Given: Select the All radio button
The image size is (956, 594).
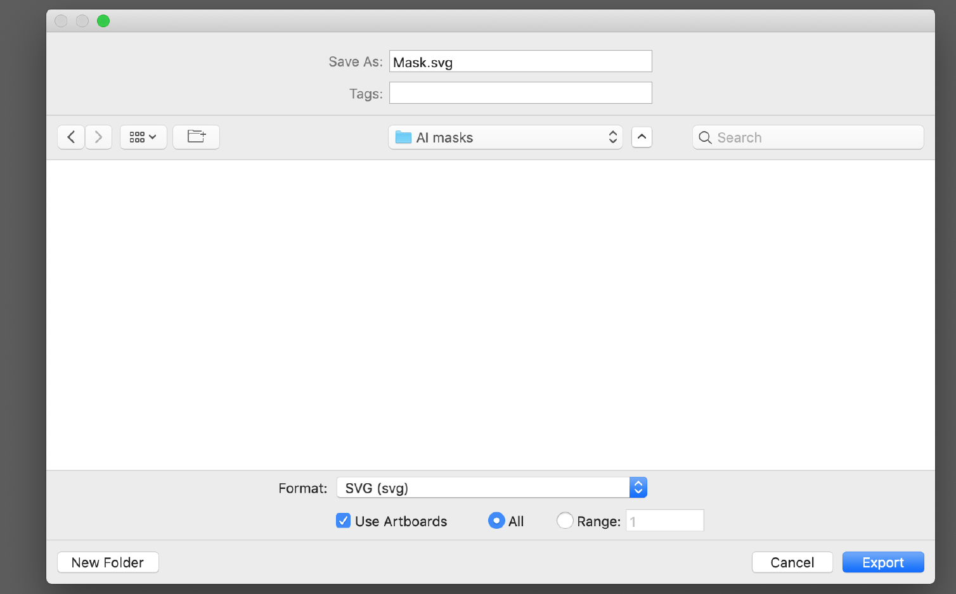Looking at the screenshot, I should (x=496, y=521).
